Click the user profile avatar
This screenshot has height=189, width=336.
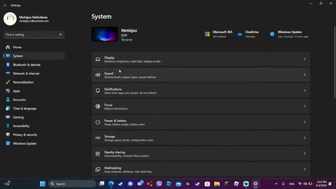click(10, 19)
